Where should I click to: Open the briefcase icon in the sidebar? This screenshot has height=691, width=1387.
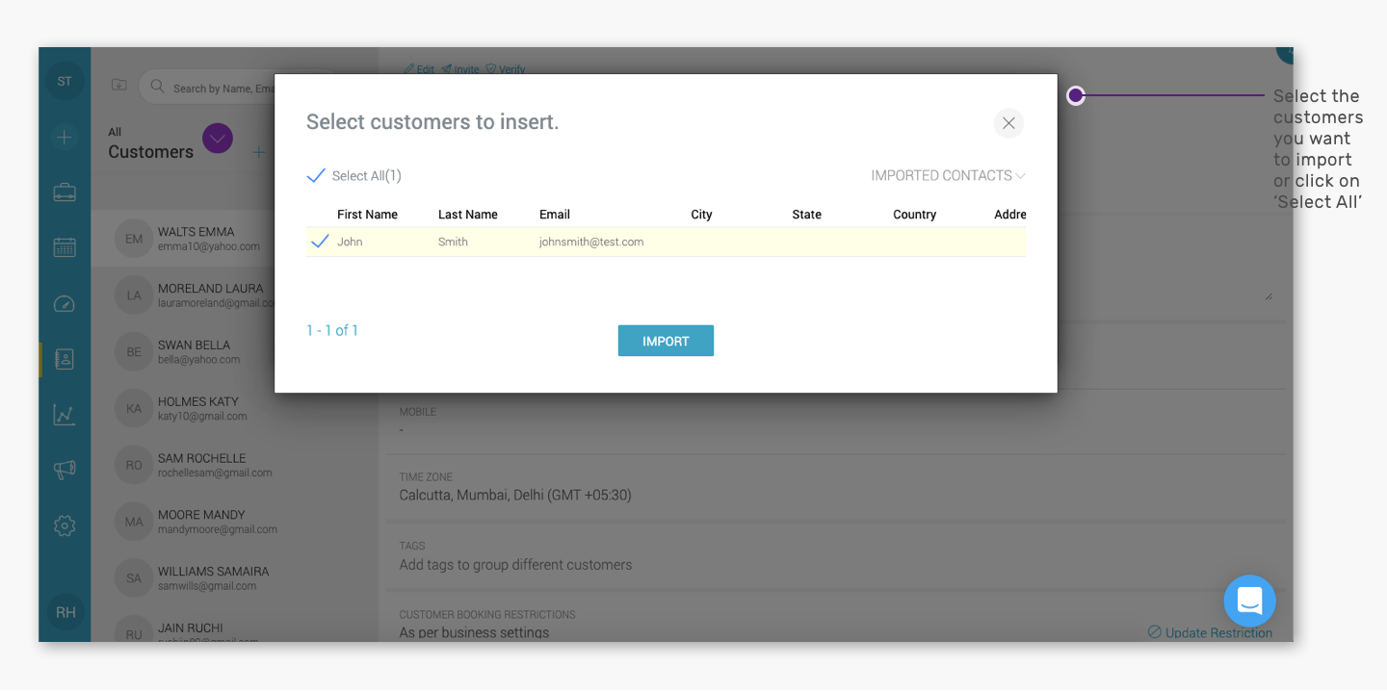point(65,192)
